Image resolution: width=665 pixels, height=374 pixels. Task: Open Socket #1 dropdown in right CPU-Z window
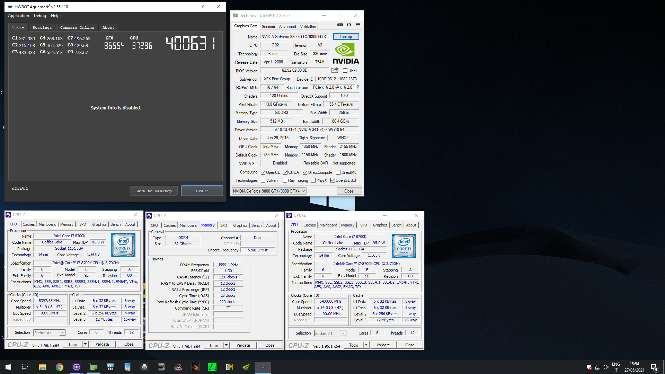(330, 333)
